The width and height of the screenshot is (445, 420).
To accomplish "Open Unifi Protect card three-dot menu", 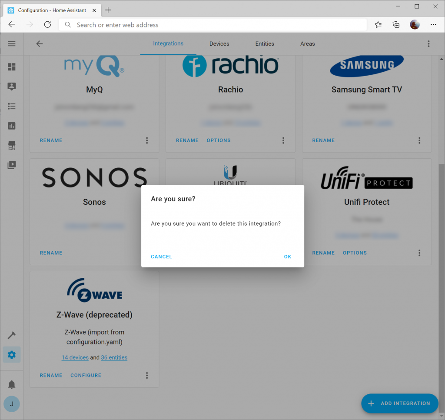I will (419, 253).
